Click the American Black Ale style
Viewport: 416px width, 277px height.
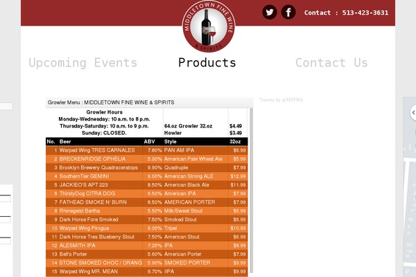(x=187, y=185)
